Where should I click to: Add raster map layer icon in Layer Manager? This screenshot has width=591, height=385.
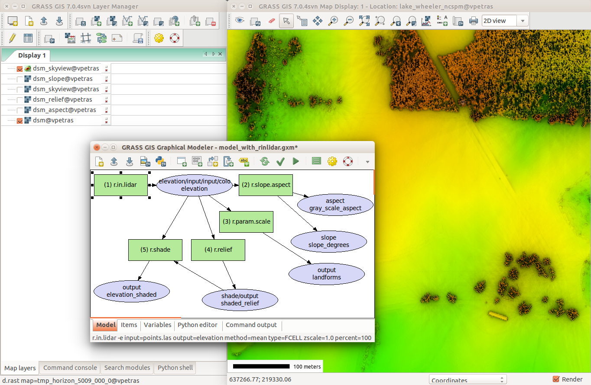click(96, 21)
